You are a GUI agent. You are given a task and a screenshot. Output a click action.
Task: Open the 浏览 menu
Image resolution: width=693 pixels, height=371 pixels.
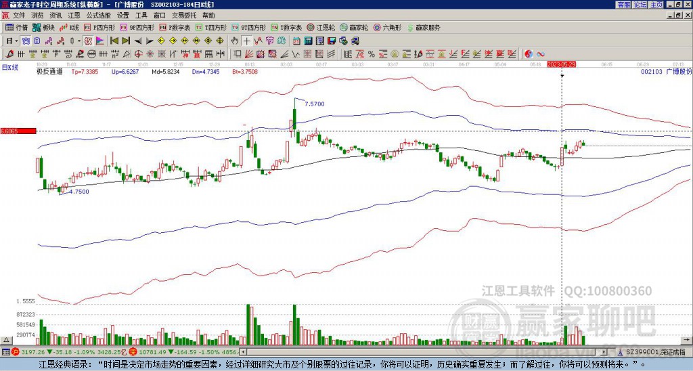click(x=38, y=16)
